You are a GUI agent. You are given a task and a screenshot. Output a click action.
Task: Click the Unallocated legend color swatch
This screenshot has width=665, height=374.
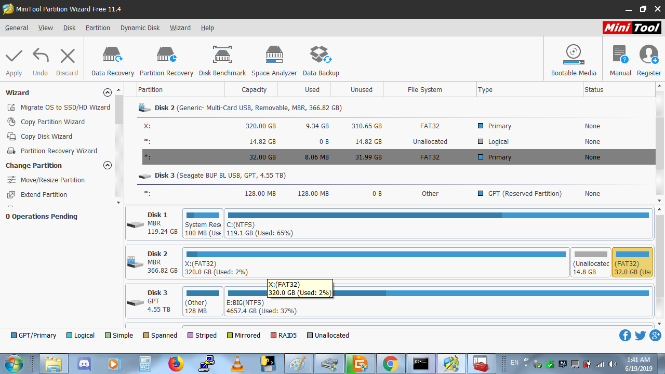[310, 336]
